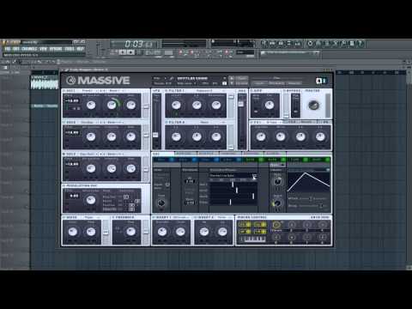The image size is (412, 309).
Task: Click the Glide Time knob in the OSC page
Action: coord(161,203)
